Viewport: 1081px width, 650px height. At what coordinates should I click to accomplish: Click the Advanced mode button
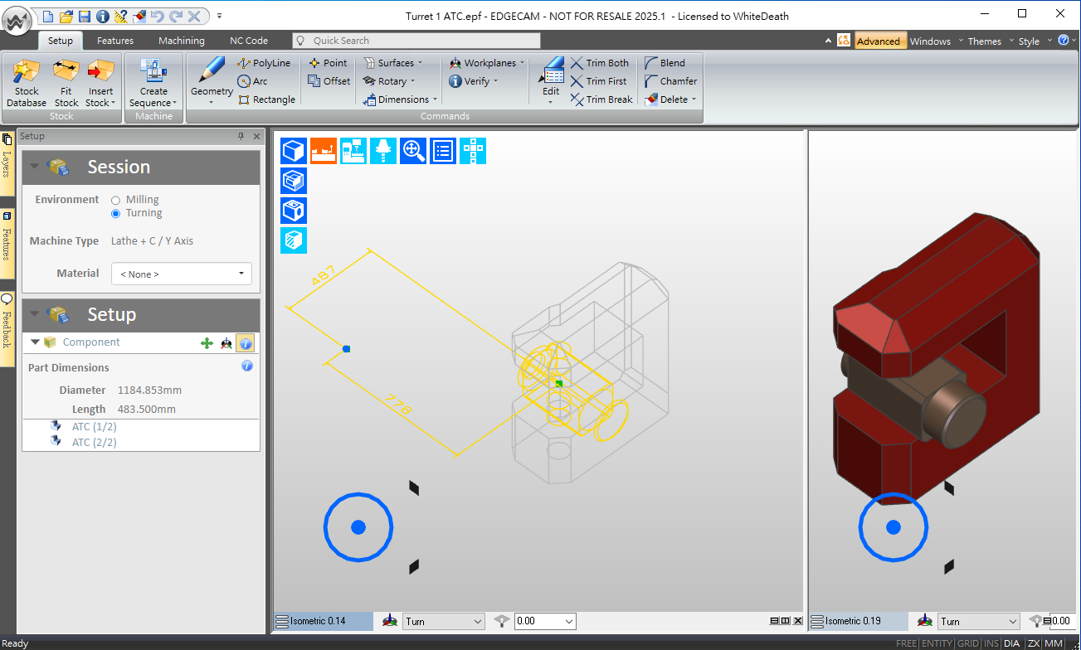879,41
